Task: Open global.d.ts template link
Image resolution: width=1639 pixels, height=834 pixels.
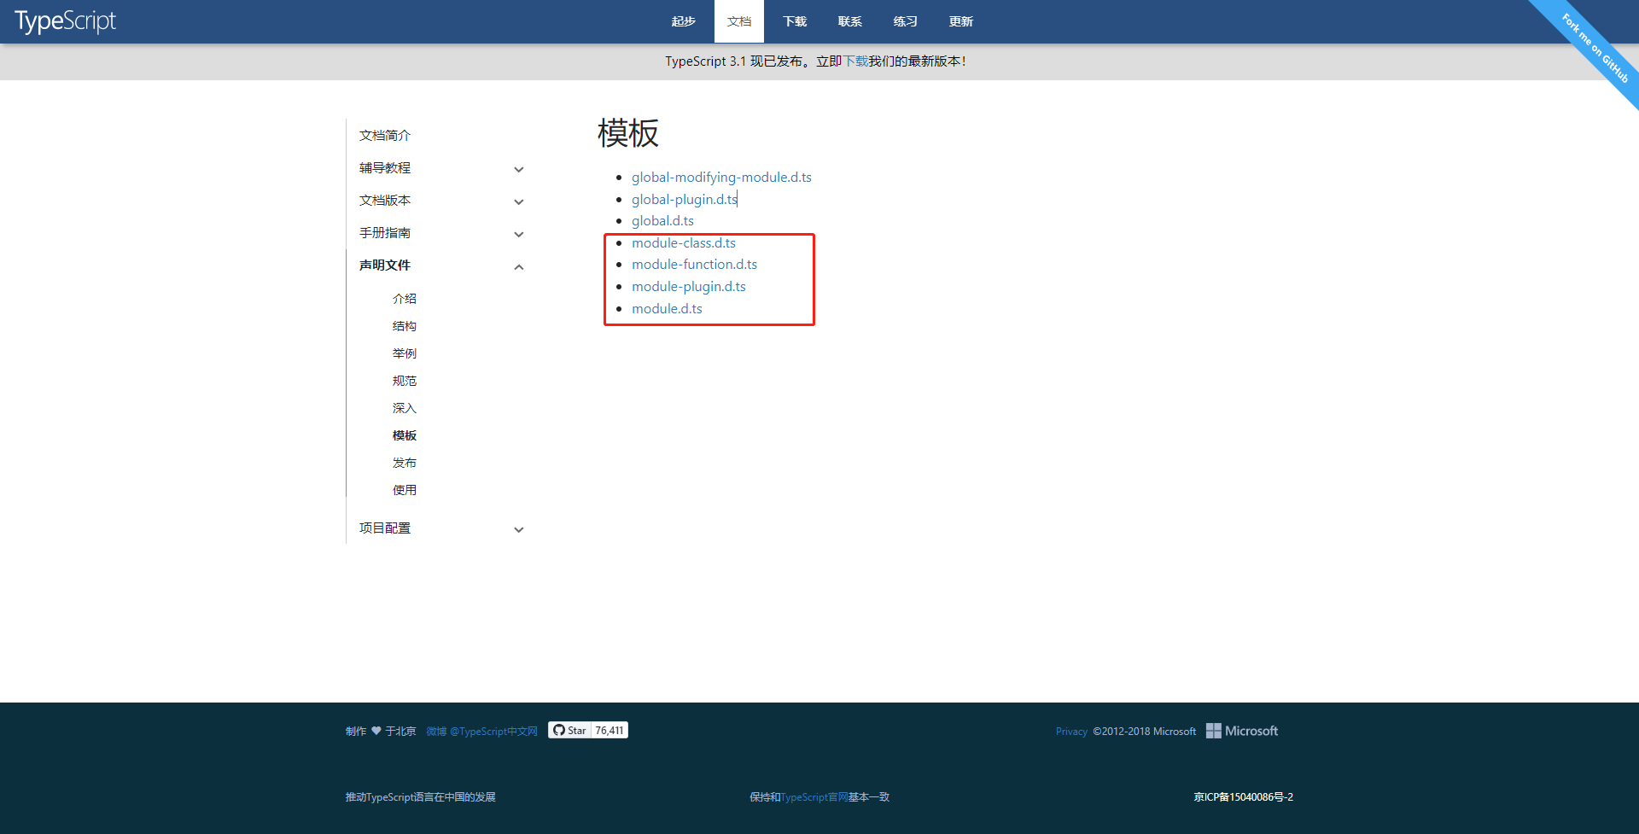Action: click(x=662, y=221)
